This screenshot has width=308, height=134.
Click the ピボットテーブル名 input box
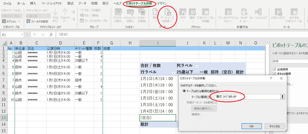(x=12, y=16)
